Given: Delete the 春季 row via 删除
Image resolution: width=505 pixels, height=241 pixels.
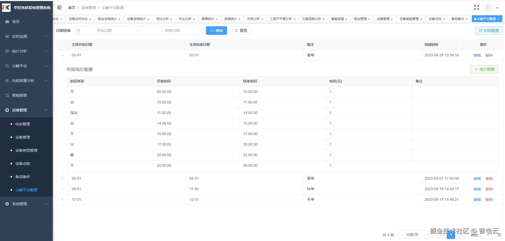Looking at the screenshot, I should 489,55.
